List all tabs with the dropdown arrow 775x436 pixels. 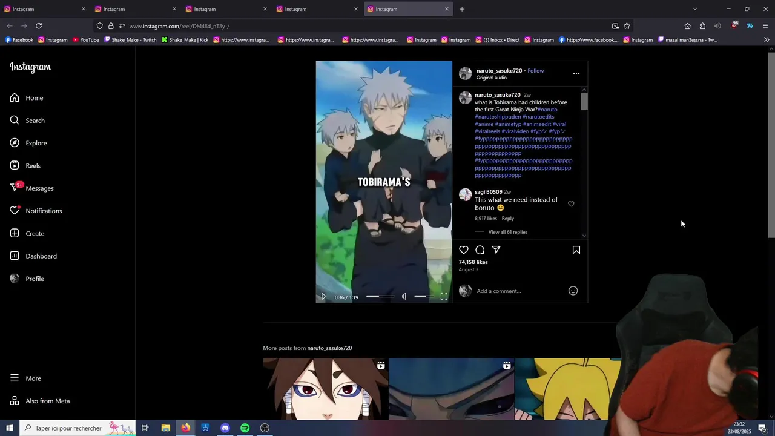[695, 9]
